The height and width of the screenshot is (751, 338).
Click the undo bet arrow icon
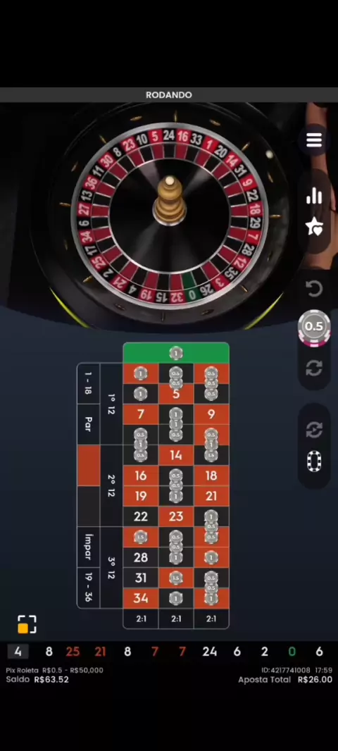(x=314, y=288)
